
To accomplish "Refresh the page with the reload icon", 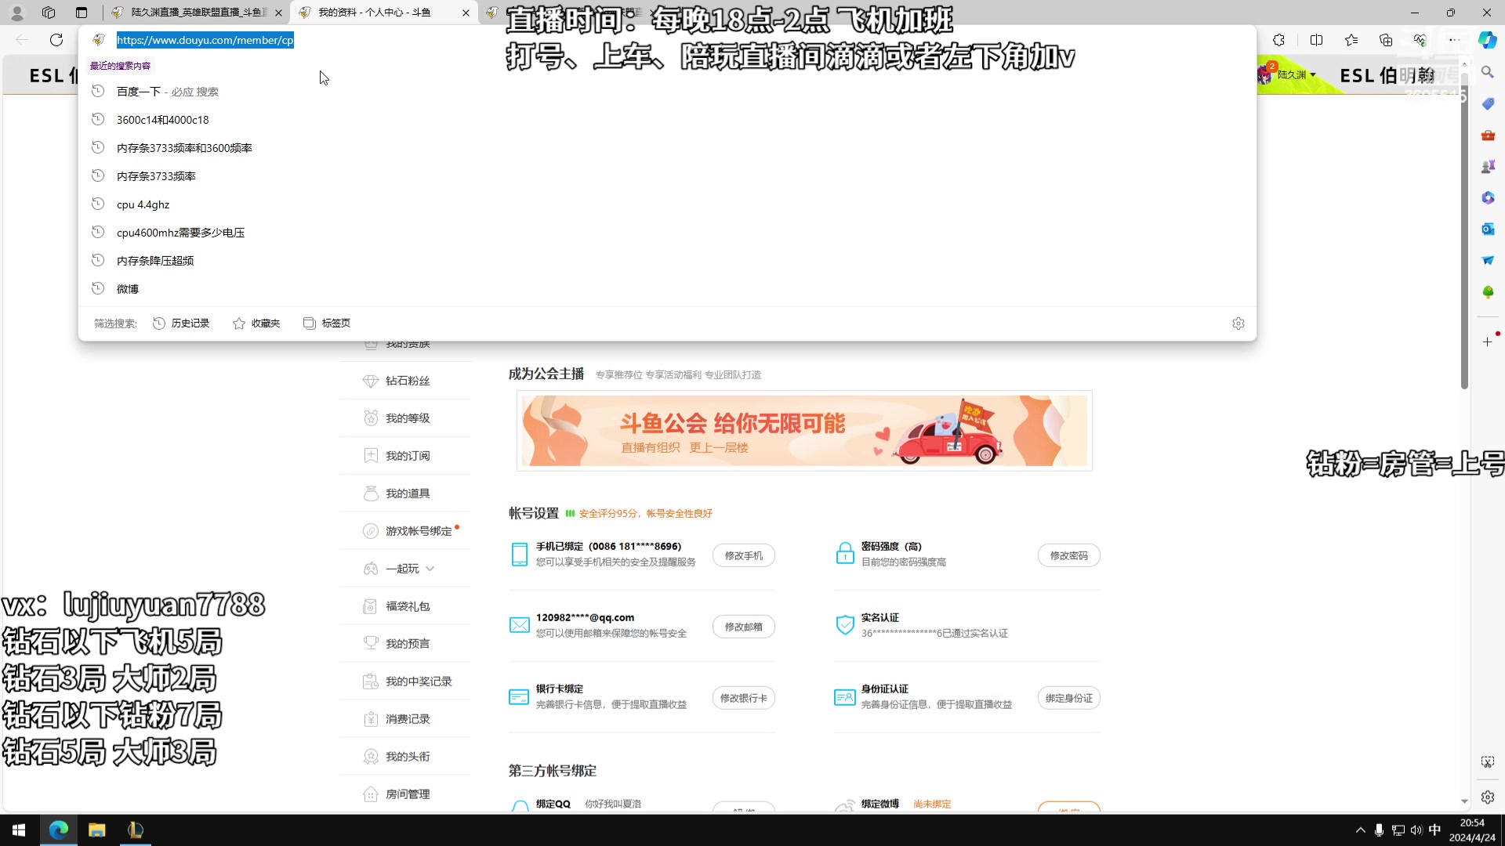I will (56, 40).
